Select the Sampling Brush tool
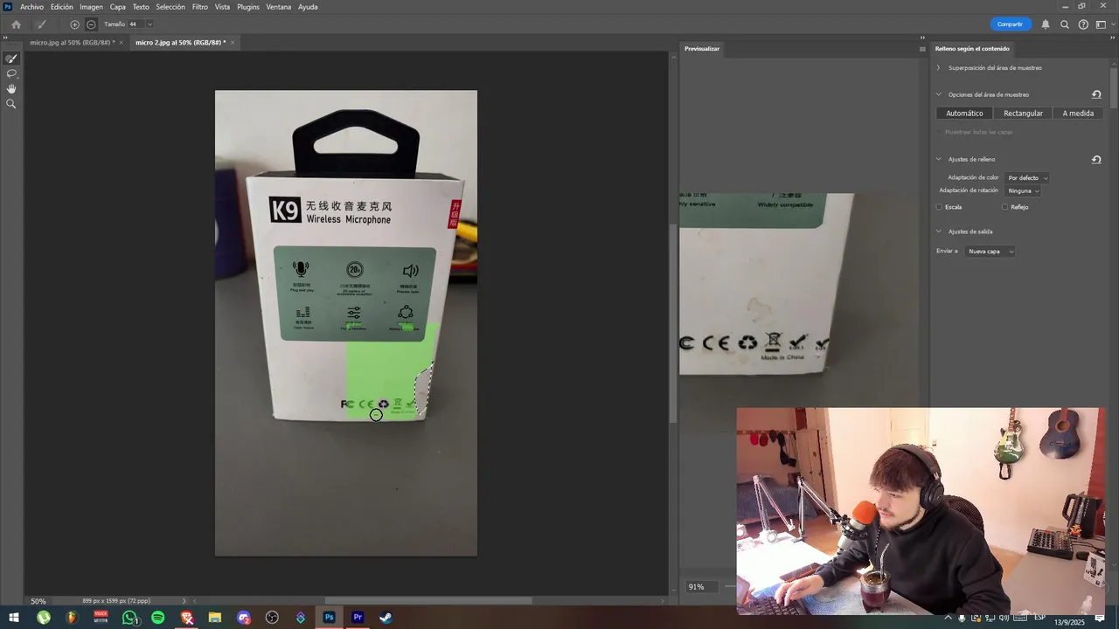This screenshot has width=1119, height=629. point(11,59)
